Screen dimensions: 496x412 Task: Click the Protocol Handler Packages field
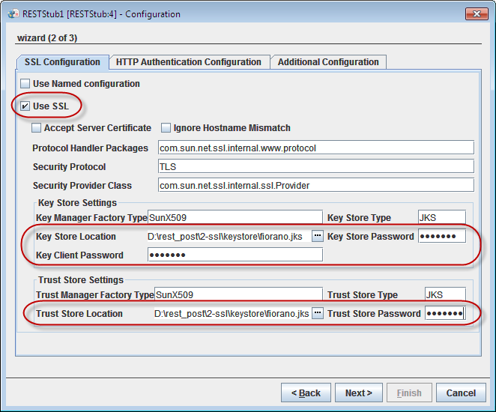pos(315,148)
